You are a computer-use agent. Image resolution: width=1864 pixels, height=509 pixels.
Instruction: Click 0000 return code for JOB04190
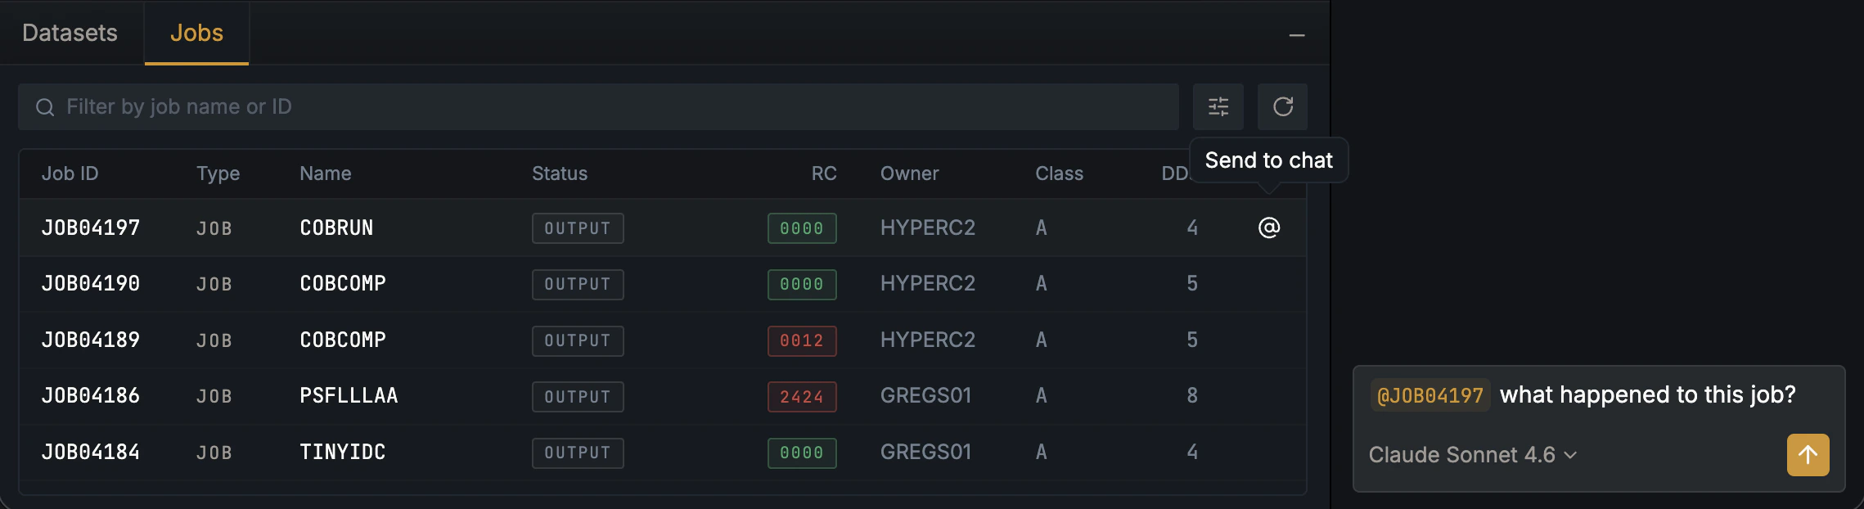click(x=802, y=285)
